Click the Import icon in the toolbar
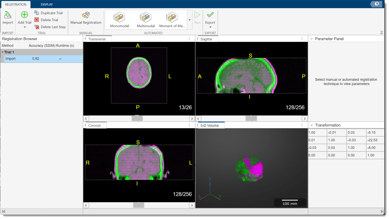This screenshot has width=389, height=219. click(x=8, y=15)
